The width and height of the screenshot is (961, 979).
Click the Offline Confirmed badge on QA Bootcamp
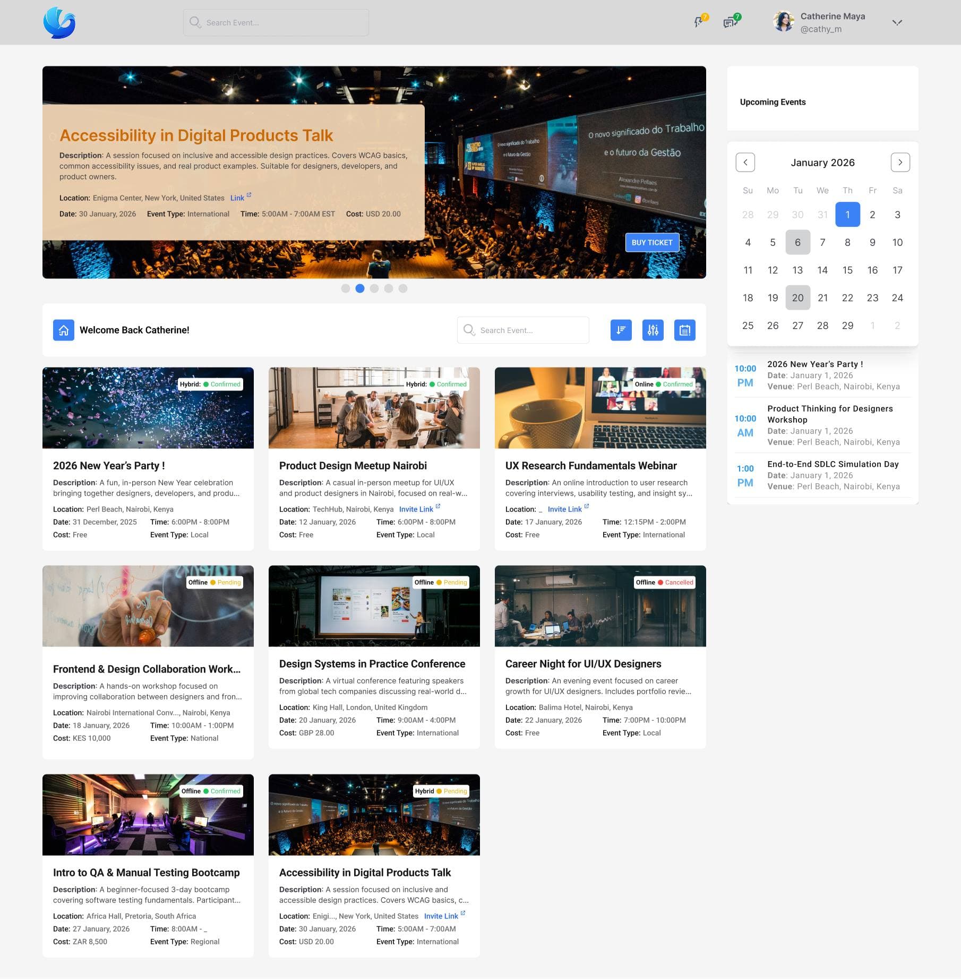coord(211,791)
